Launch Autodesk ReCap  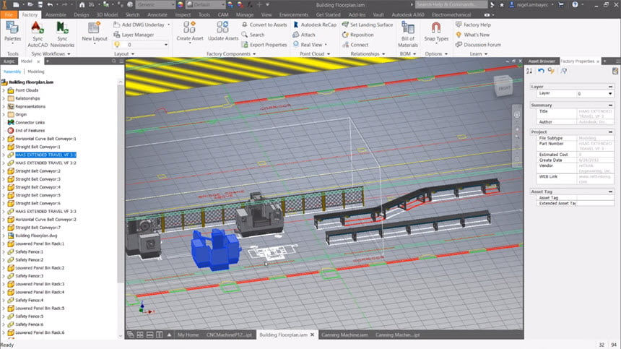[x=314, y=25]
